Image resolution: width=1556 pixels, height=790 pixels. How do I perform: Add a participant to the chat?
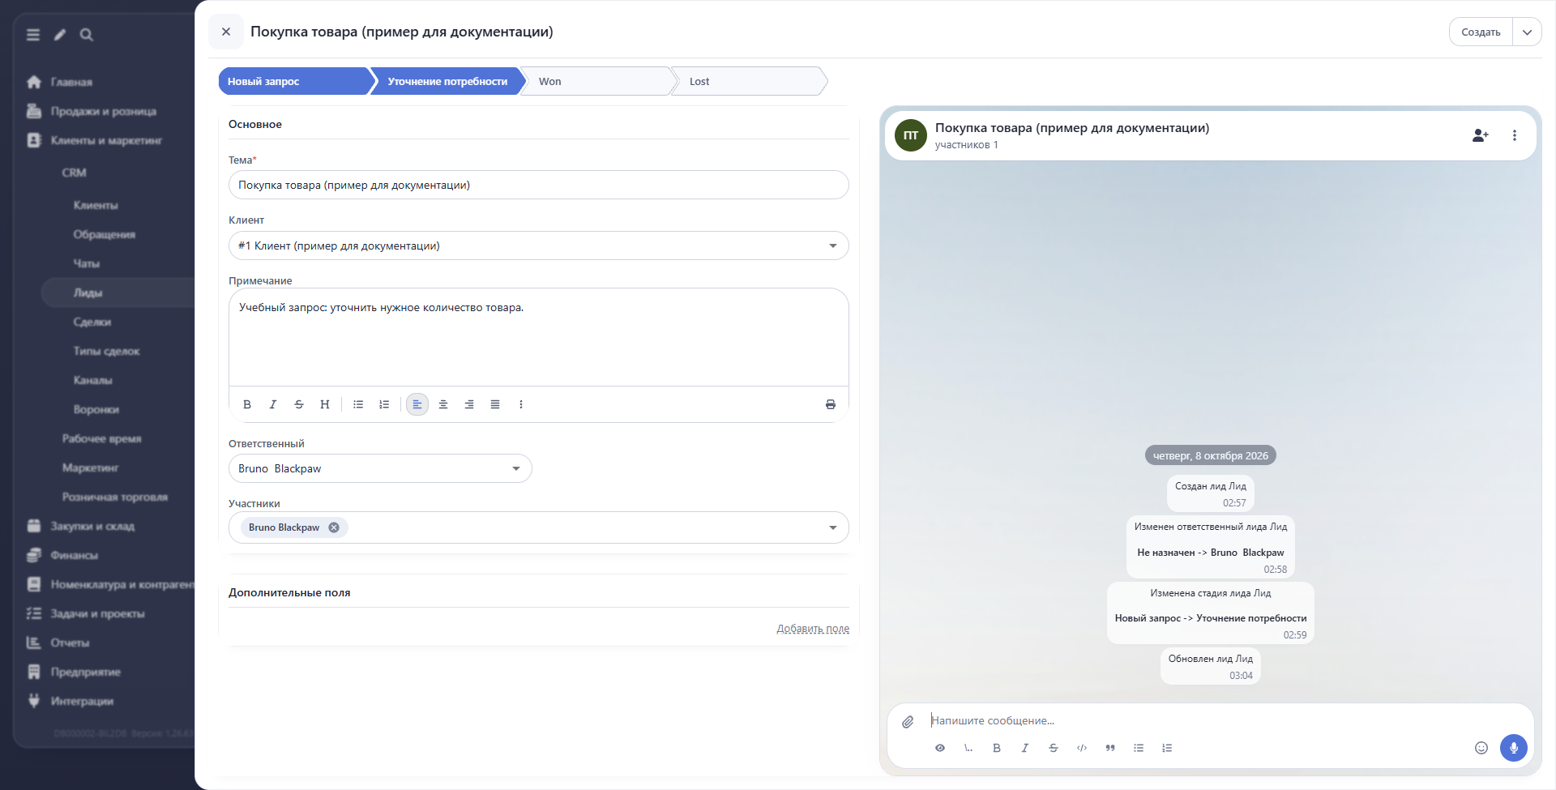coord(1481,135)
